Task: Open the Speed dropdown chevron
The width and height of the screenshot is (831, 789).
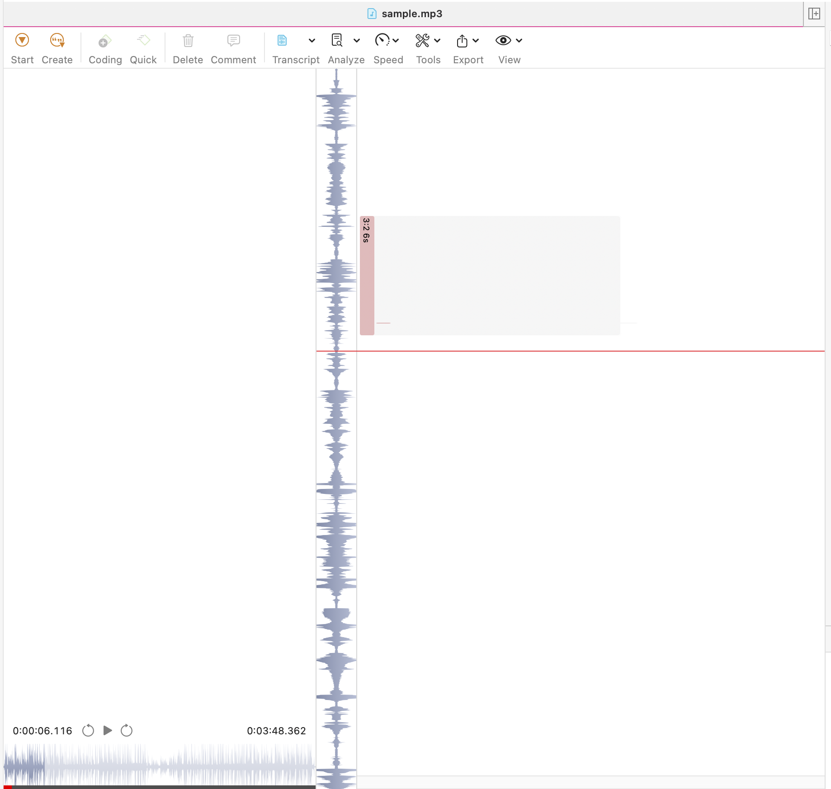Action: tap(396, 41)
